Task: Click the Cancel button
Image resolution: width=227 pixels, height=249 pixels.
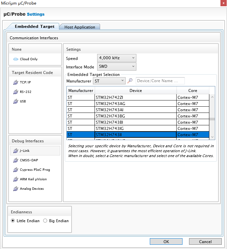Action: pos(205,241)
